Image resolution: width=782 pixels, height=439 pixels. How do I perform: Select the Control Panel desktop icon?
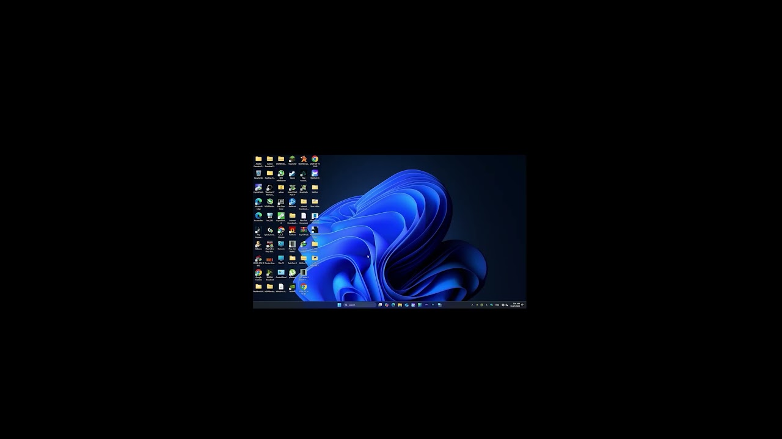point(281,273)
